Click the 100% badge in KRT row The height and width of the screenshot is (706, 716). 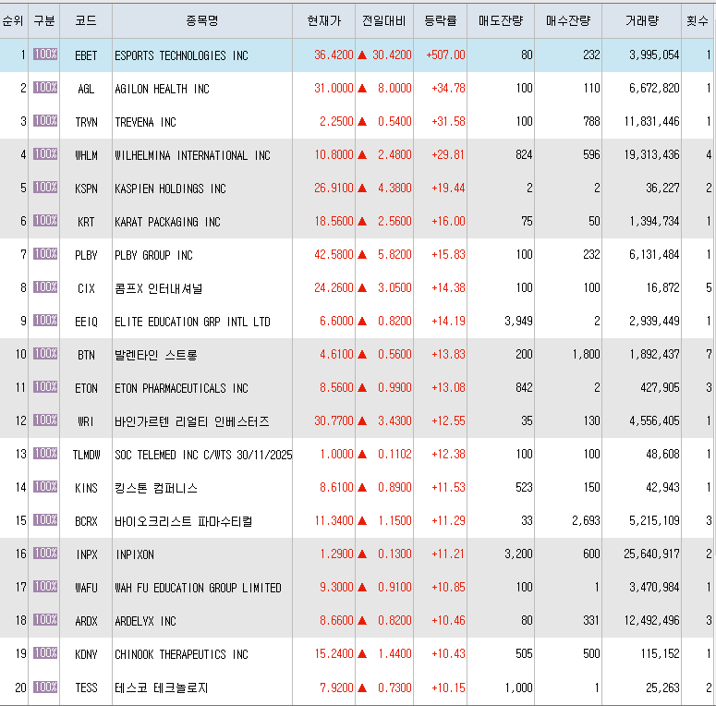(45, 221)
